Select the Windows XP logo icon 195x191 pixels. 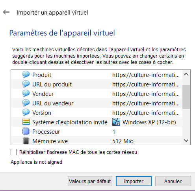pos(116,122)
